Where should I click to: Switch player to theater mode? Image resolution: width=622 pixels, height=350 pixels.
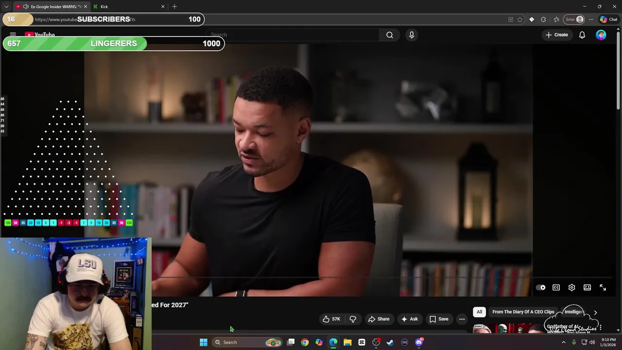pyautogui.click(x=587, y=287)
